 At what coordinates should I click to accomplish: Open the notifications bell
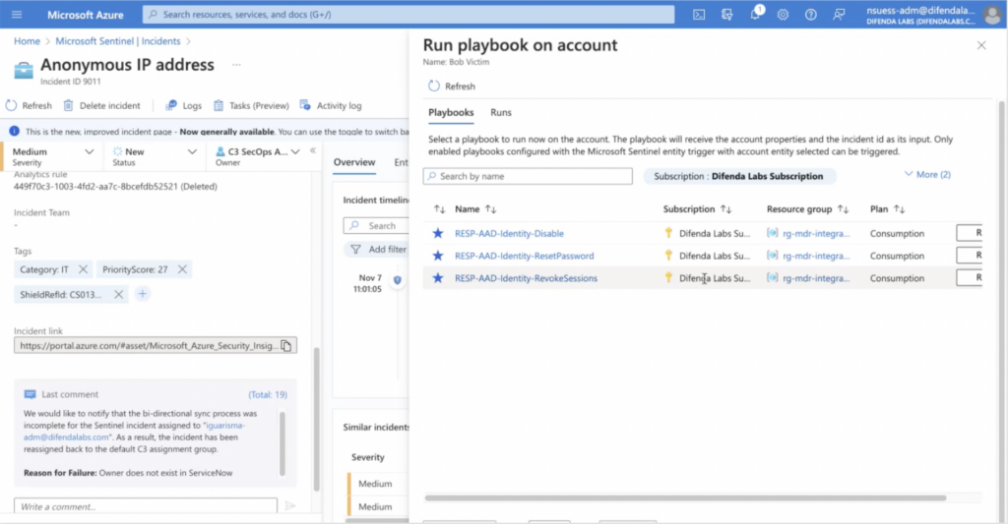click(755, 14)
